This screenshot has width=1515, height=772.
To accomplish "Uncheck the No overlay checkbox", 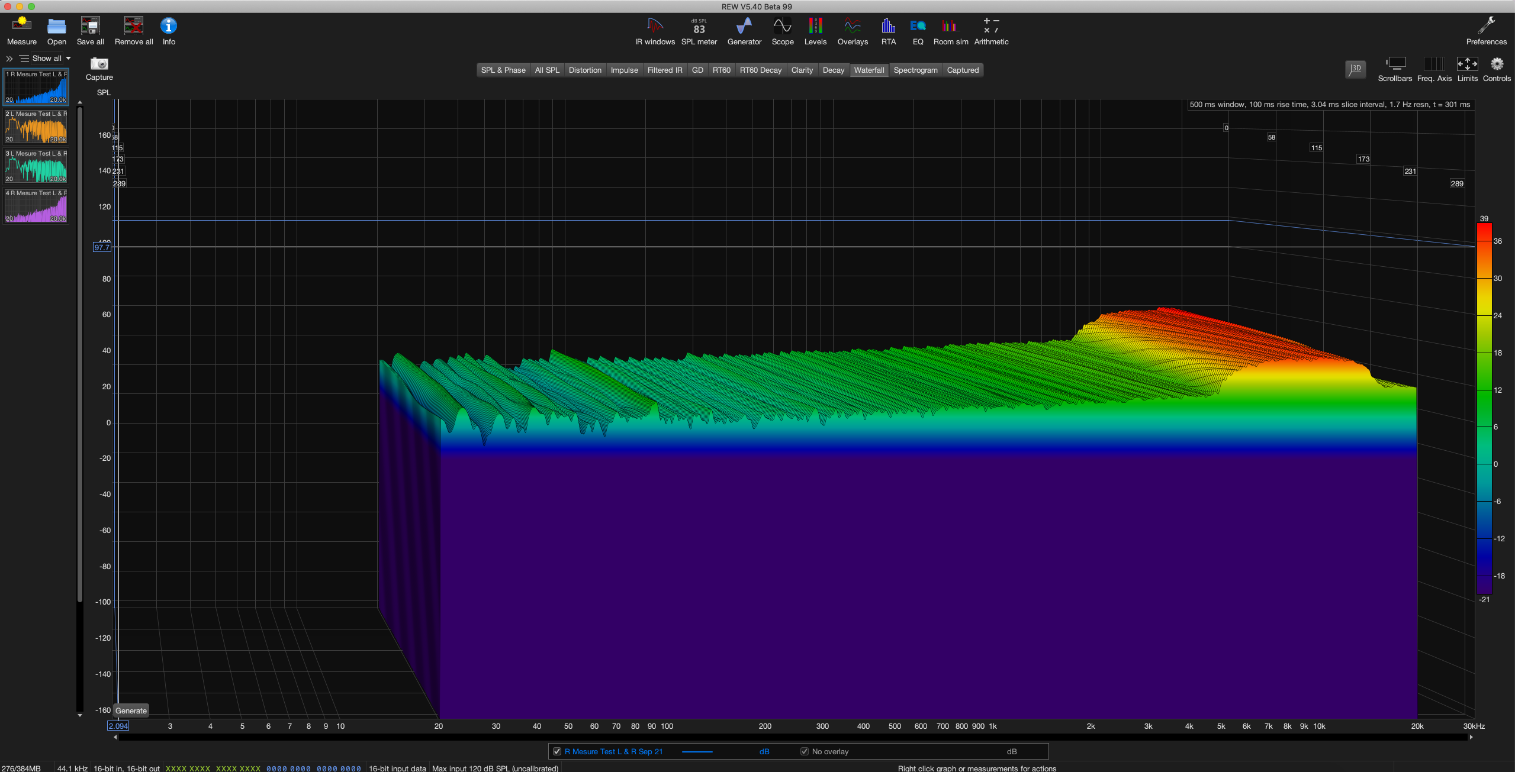I will [804, 751].
